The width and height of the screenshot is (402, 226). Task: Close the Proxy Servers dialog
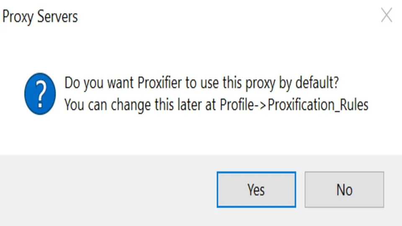386,16
